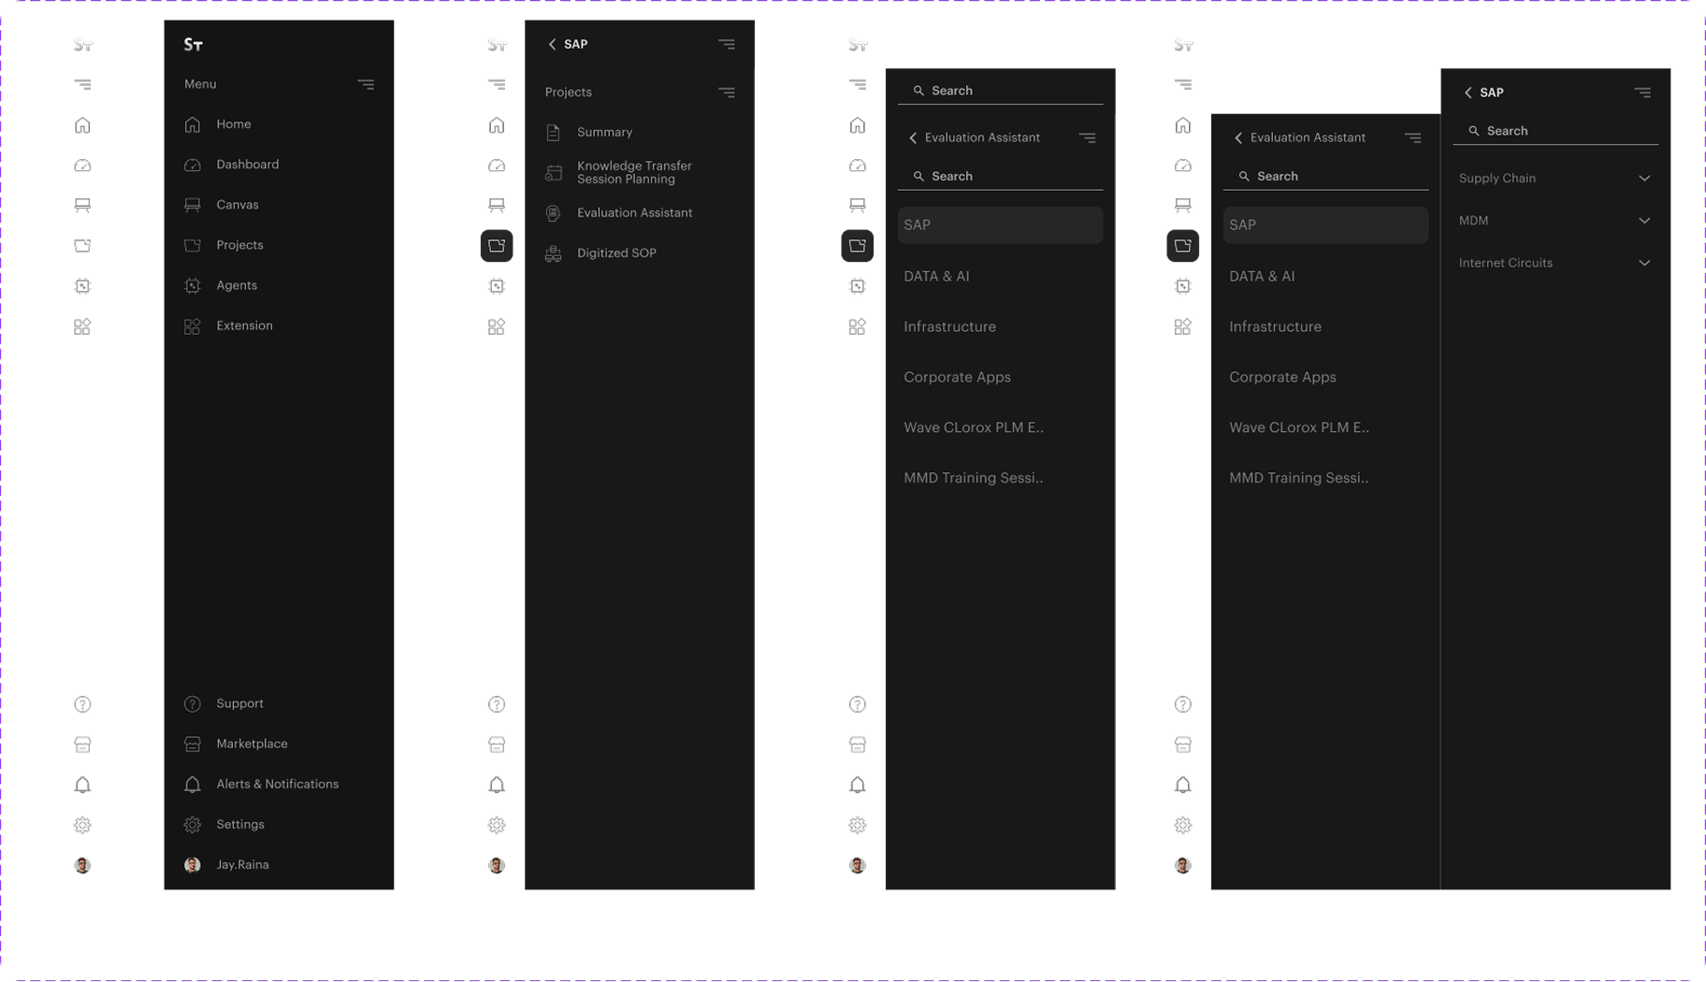Go back using the SAP chevron above the Projects heading

pyautogui.click(x=552, y=44)
